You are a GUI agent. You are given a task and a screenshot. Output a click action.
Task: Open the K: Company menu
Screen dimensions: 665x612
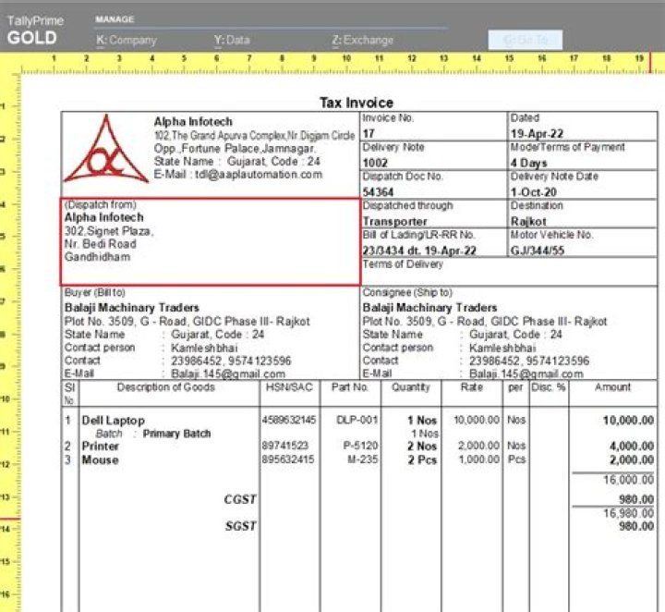tap(127, 41)
